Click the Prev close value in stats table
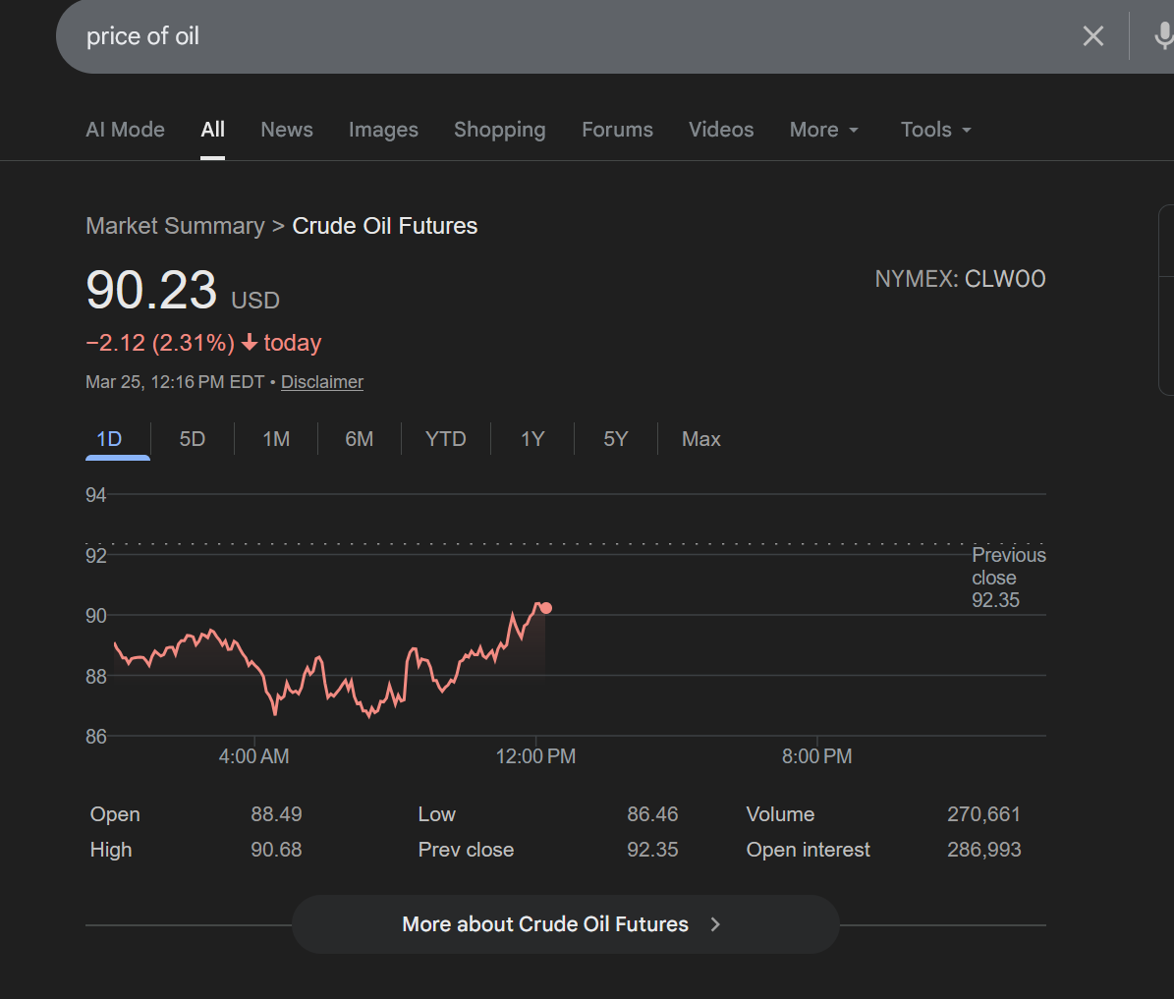Screen dimensions: 1174x999 pyautogui.click(x=652, y=850)
